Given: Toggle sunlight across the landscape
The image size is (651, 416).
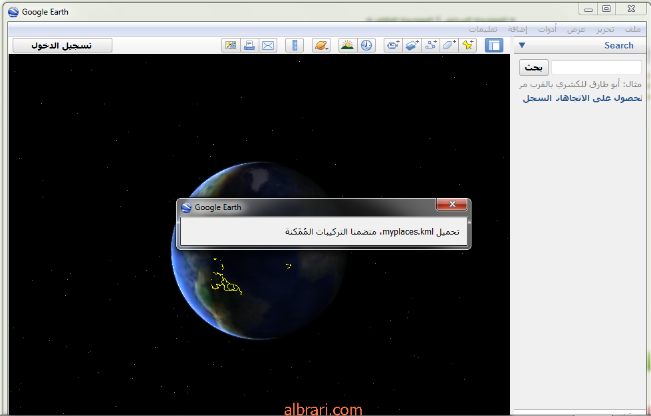Looking at the screenshot, I should pyautogui.click(x=348, y=45).
